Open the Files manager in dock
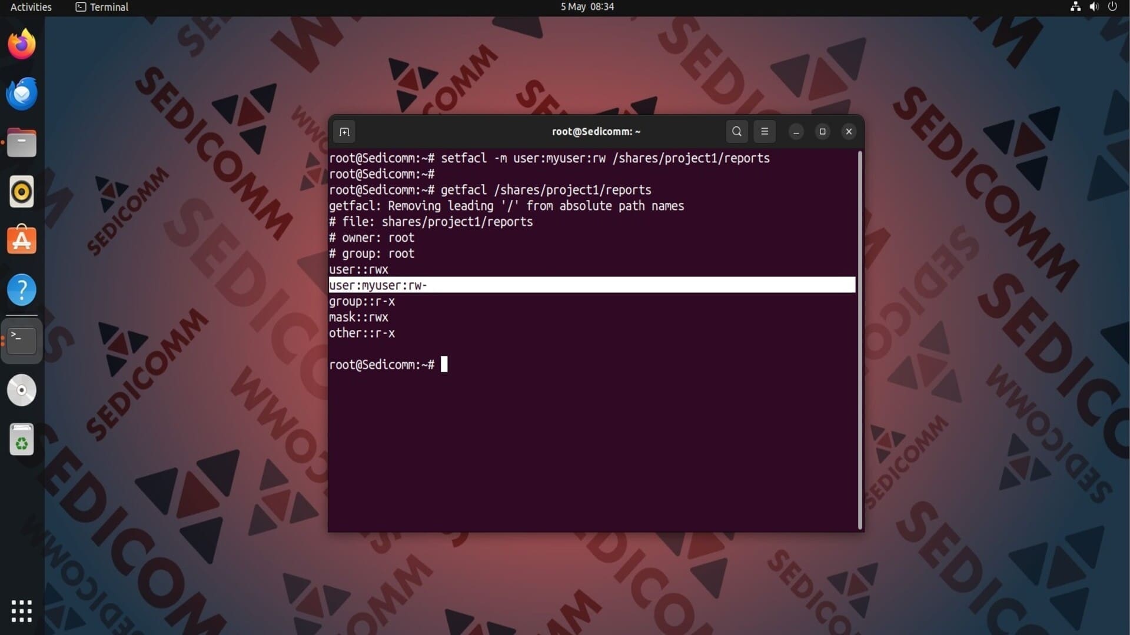Screen dimensions: 1130x635 click(x=22, y=143)
